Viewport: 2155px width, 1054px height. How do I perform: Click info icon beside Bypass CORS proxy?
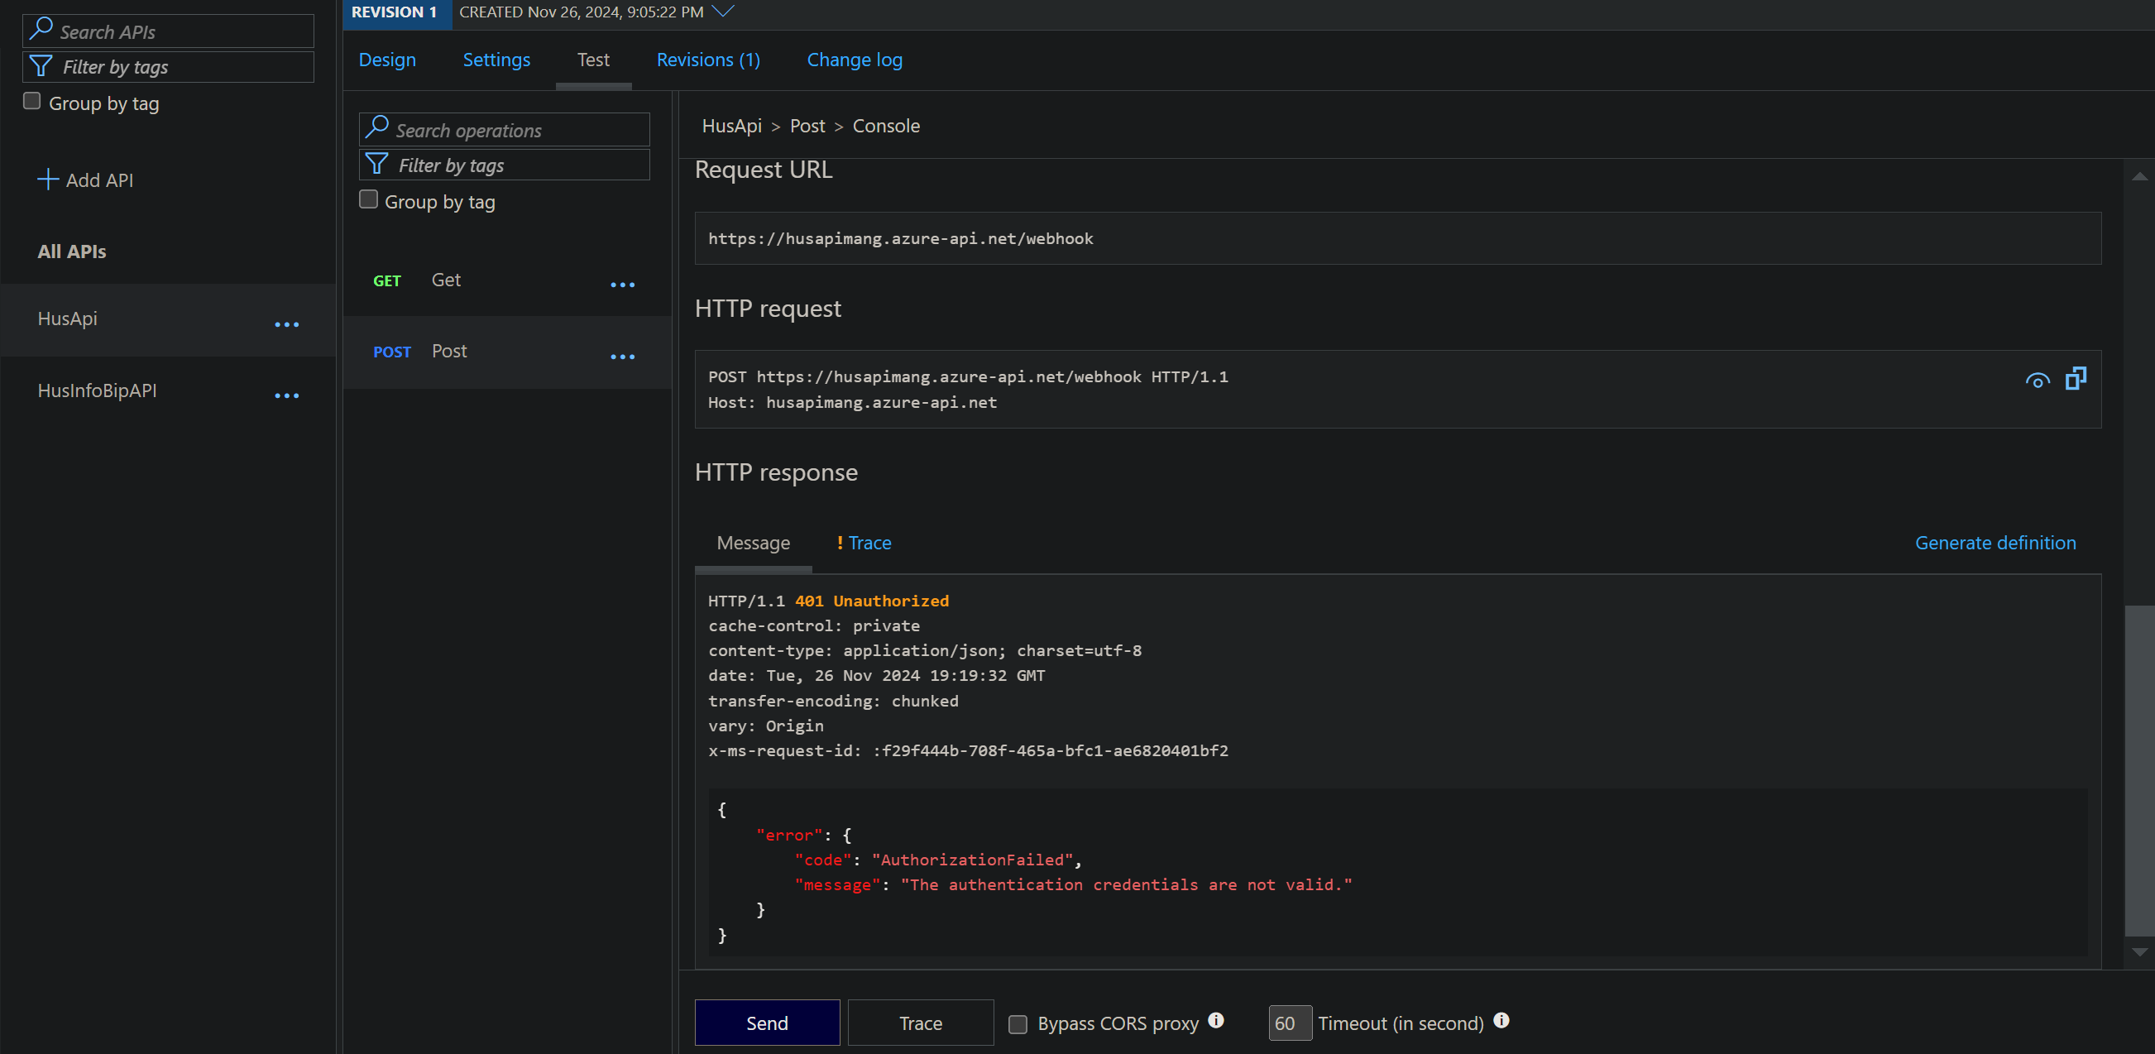[1216, 1021]
